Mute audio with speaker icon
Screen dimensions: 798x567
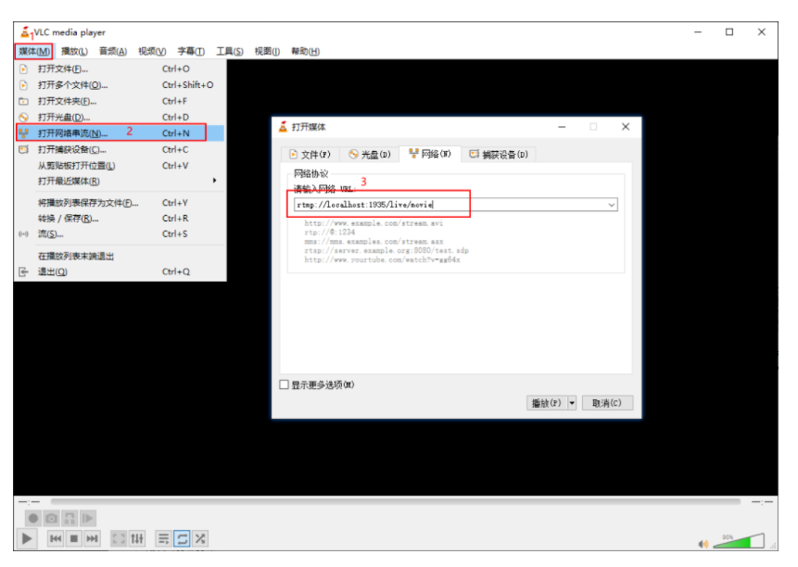(x=703, y=544)
